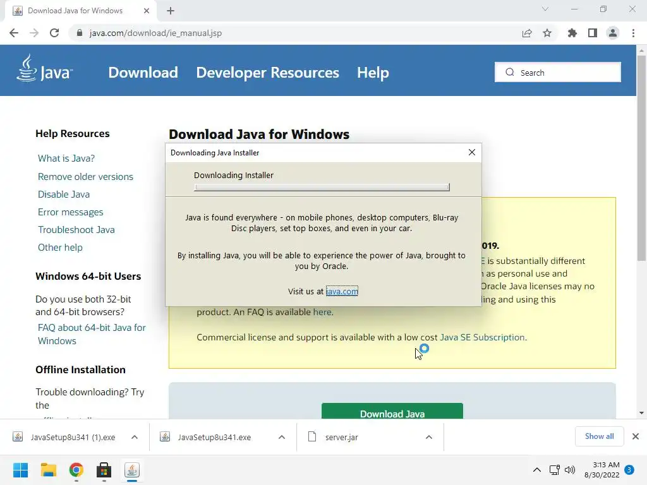Click the Chrome icon on the taskbar
The height and width of the screenshot is (485, 647).
76,470
